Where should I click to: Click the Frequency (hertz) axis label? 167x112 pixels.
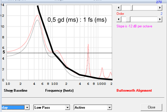[59, 91]
